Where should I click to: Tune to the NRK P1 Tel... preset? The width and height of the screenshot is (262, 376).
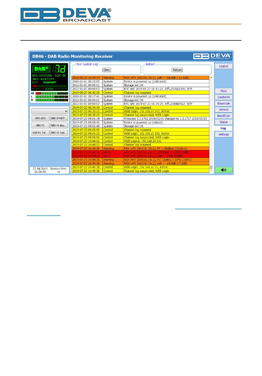pyautogui.click(x=40, y=133)
